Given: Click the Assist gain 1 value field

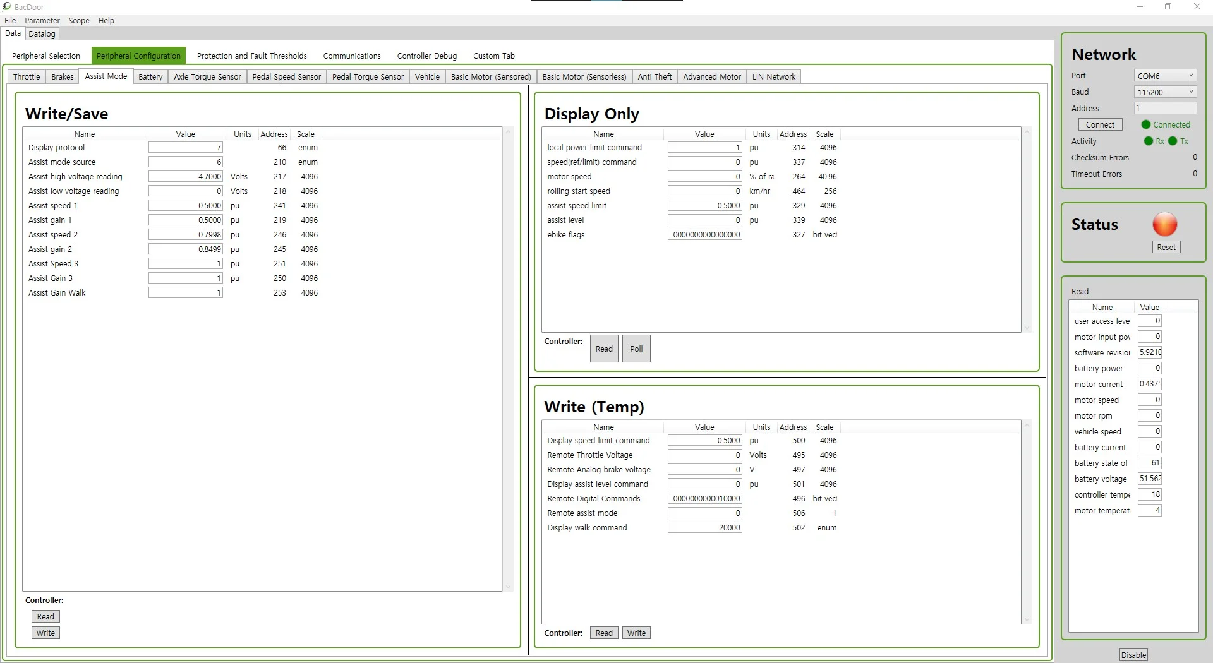Looking at the screenshot, I should point(185,220).
